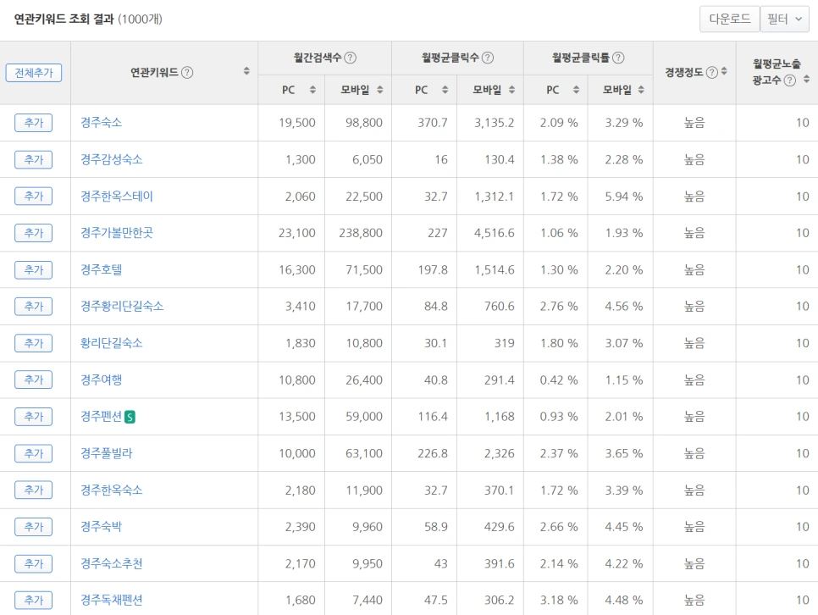Screen dimensions: 818x615
Task: Select mobile clicks value 4,516.6
Action: [494, 233]
